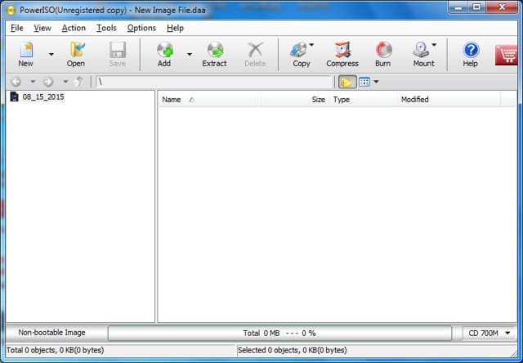Minimize the PowerISO window
The image size is (523, 363).
point(459,7)
